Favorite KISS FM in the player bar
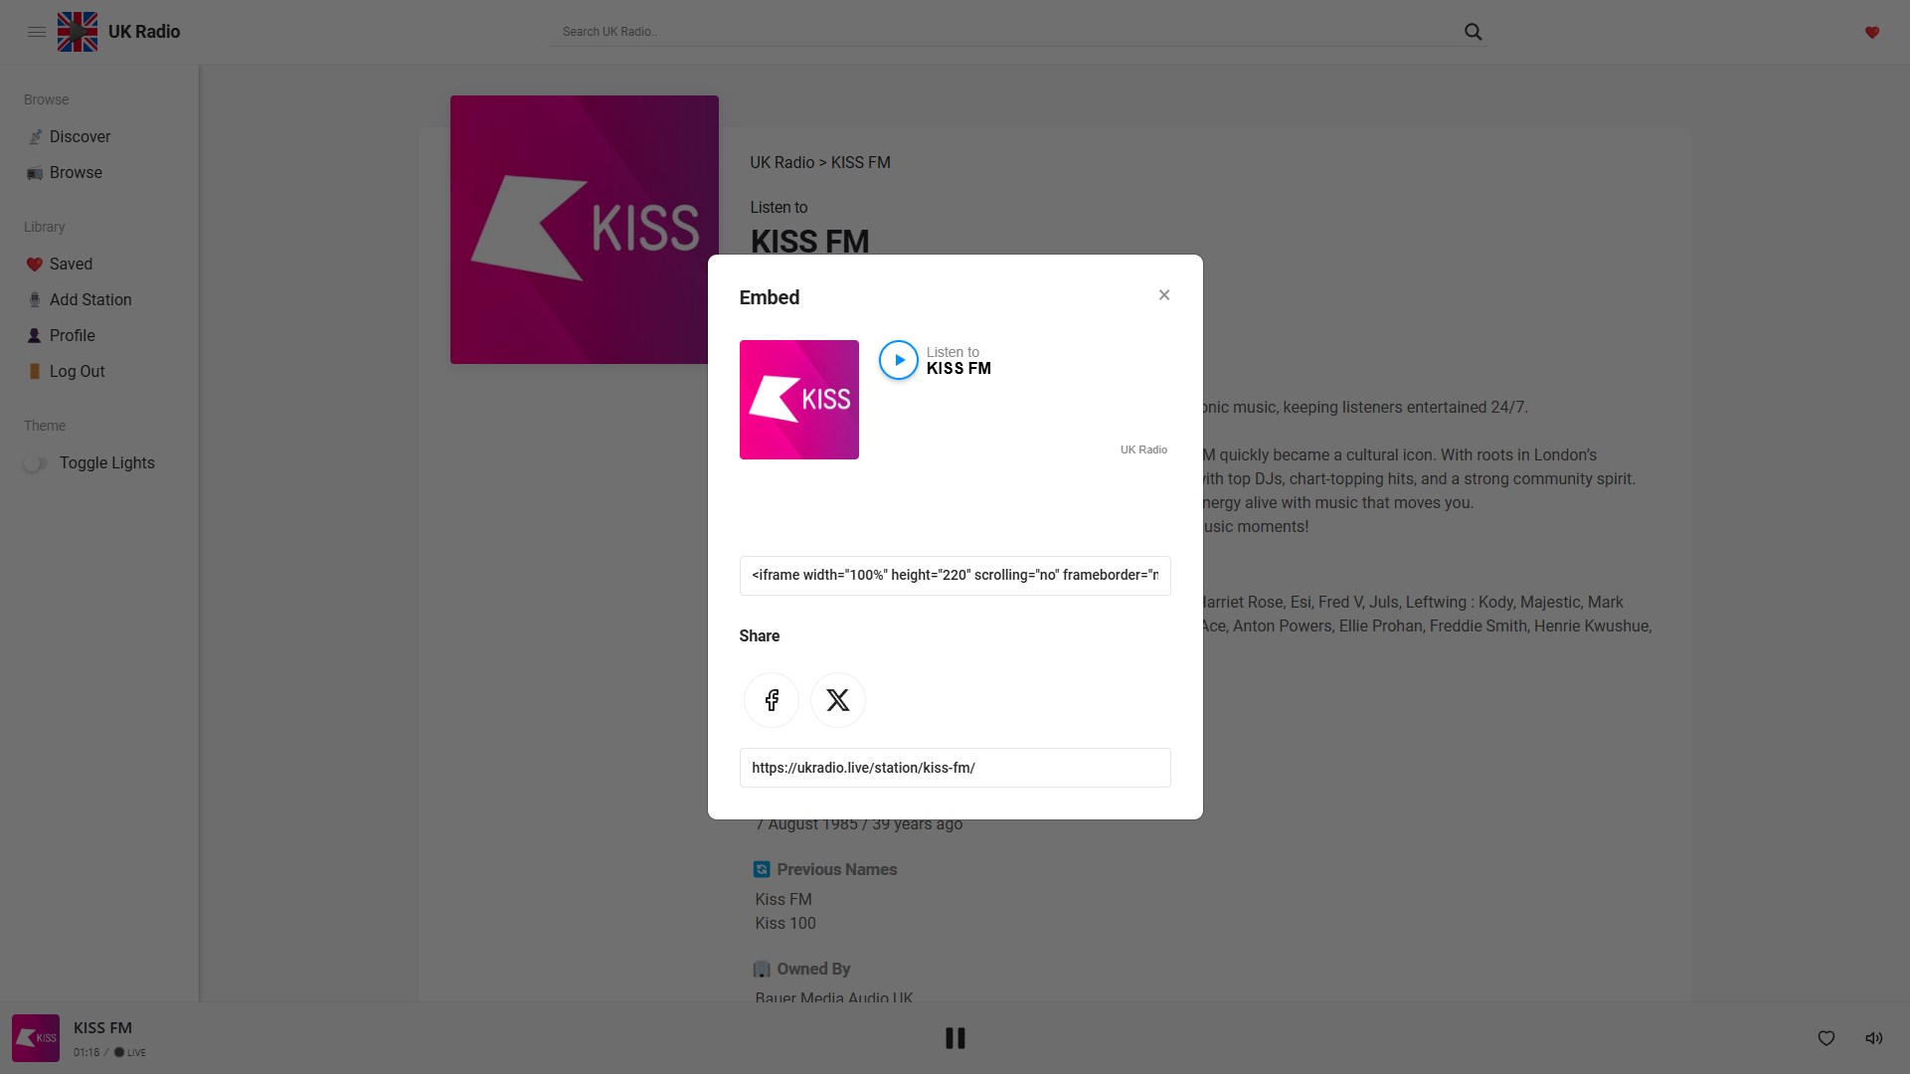The image size is (1910, 1074). (x=1825, y=1038)
